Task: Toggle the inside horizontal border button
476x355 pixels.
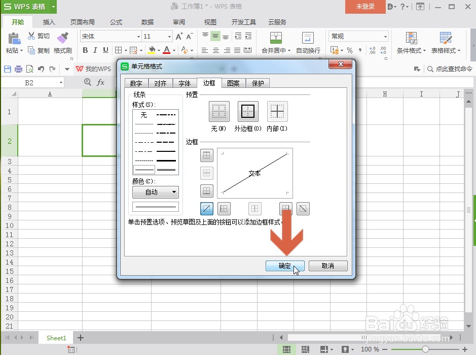Action: pos(207,173)
